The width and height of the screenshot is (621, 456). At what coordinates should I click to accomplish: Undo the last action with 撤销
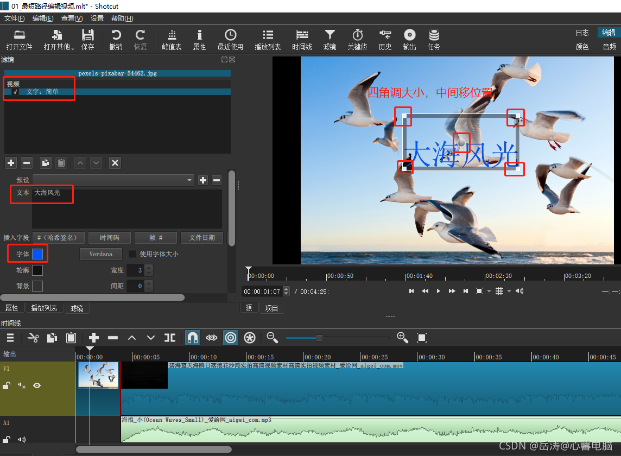[116, 40]
